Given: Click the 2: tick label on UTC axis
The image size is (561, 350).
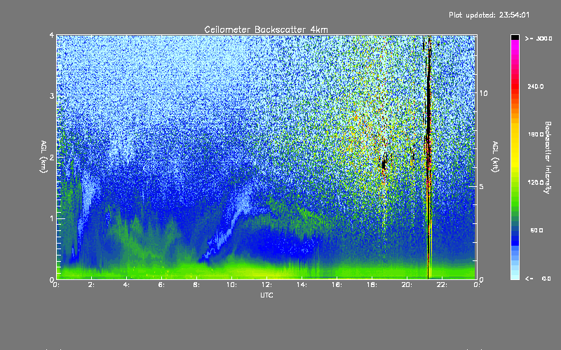Looking at the screenshot, I should pyautogui.click(x=91, y=285).
